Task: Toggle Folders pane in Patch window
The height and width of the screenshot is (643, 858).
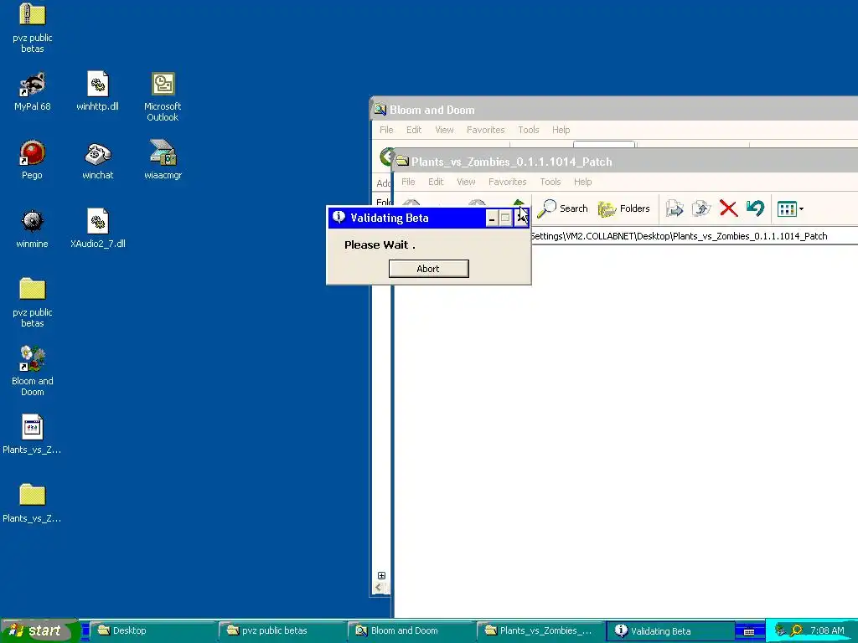Action: pyautogui.click(x=623, y=208)
